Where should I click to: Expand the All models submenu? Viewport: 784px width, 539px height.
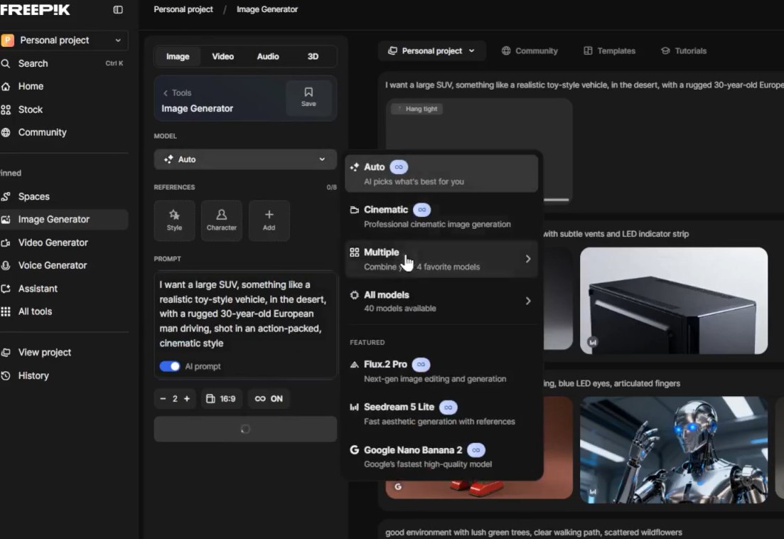(441, 301)
